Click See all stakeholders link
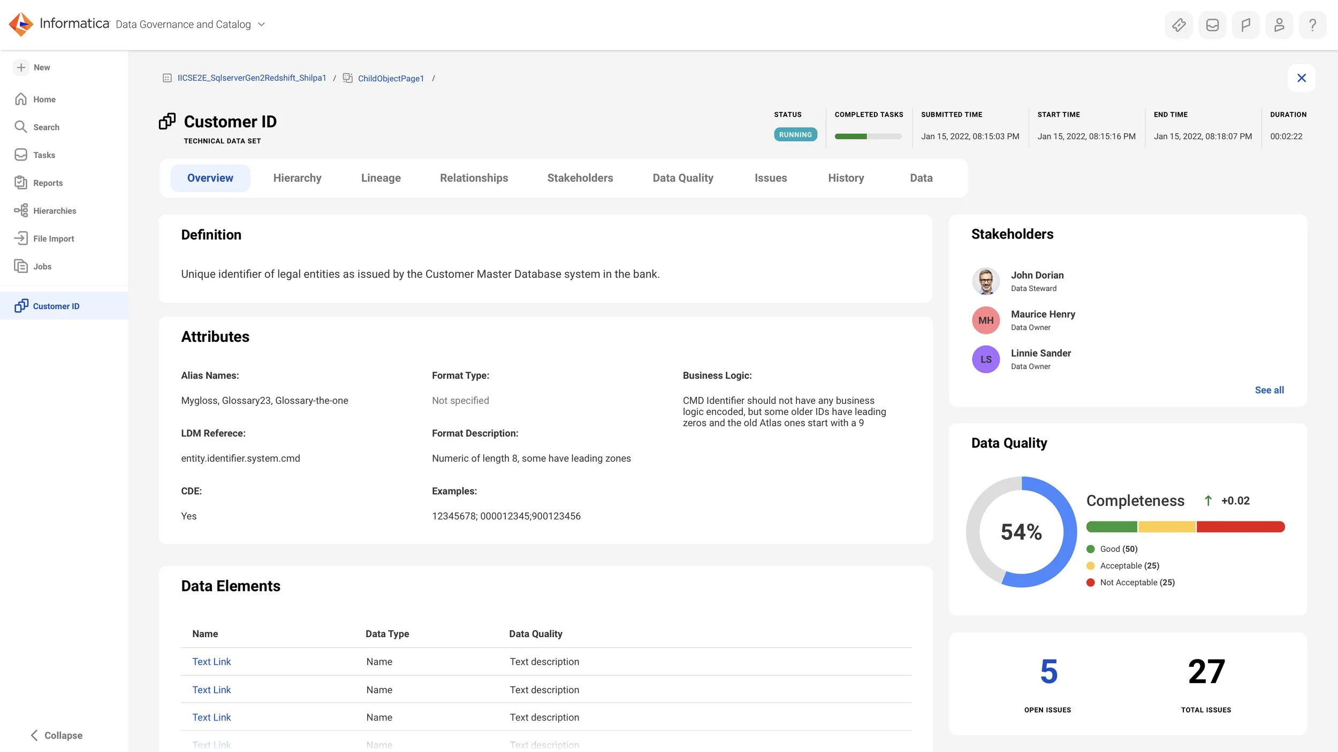 tap(1269, 390)
